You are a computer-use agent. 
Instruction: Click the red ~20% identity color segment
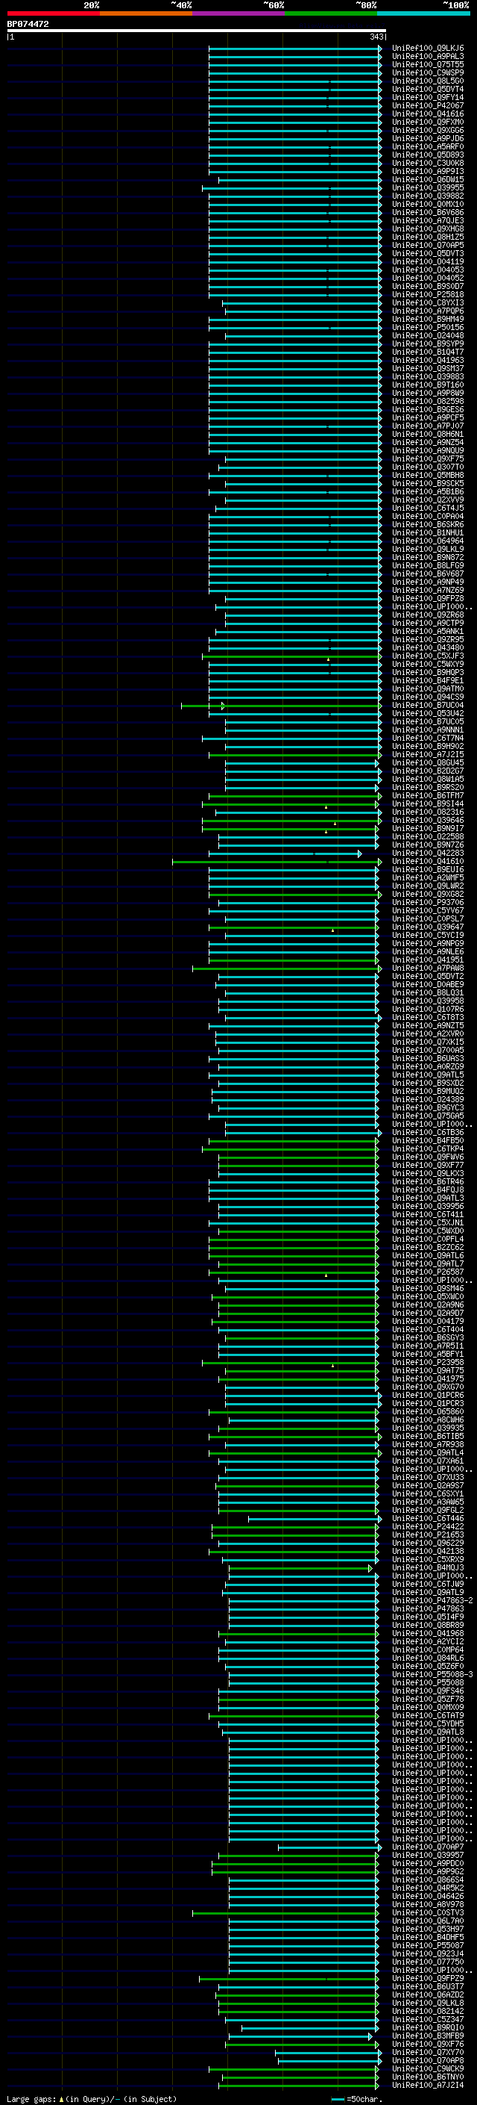pos(53,13)
